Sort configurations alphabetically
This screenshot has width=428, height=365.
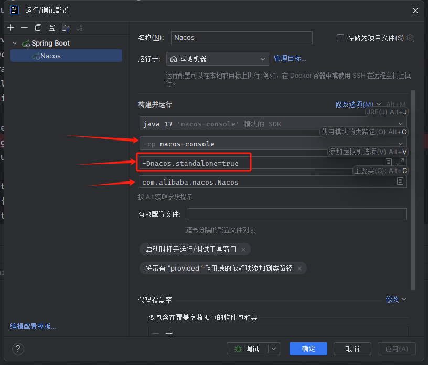(x=79, y=28)
